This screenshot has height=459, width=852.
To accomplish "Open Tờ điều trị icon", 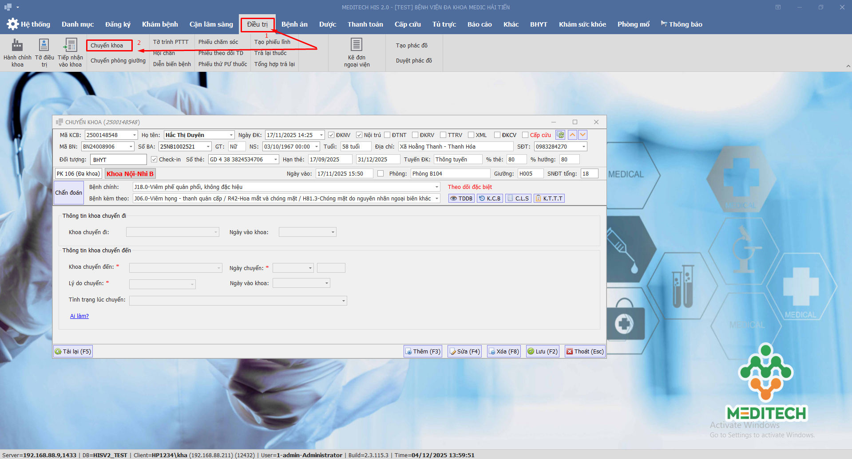I will tap(44, 46).
